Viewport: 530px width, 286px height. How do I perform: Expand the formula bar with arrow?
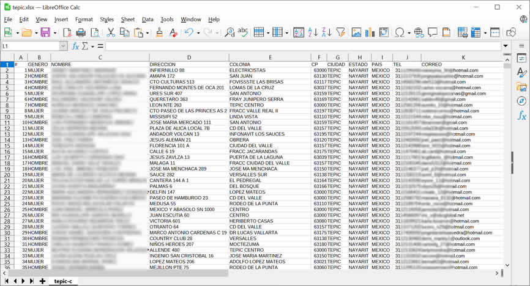pos(506,46)
